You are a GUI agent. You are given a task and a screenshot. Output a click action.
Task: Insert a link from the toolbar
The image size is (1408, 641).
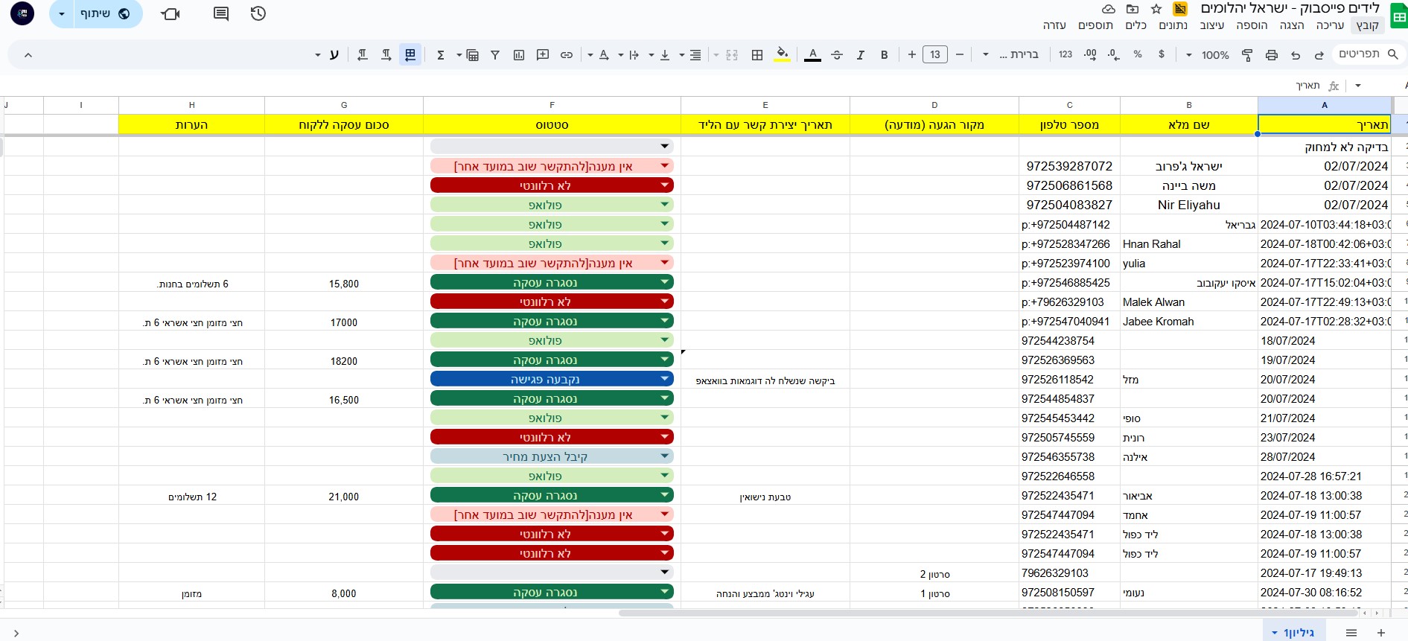click(x=567, y=54)
